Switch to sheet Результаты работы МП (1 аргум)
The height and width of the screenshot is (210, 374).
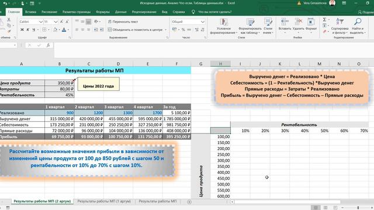pyautogui.click(x=104, y=201)
